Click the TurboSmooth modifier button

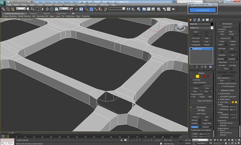195,45
